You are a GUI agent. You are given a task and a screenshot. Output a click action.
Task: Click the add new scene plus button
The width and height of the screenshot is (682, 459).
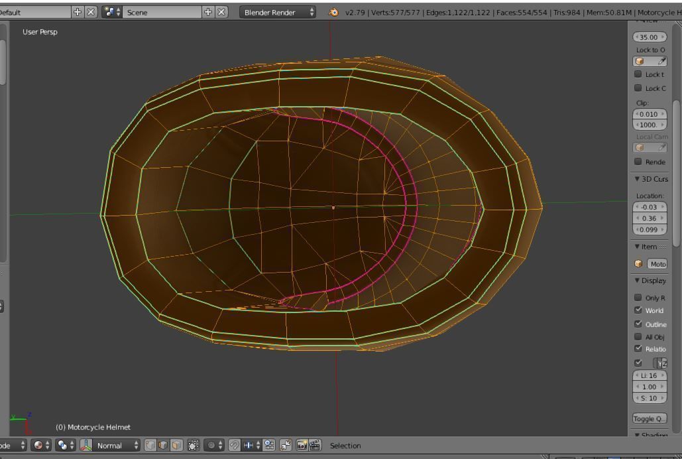click(208, 12)
